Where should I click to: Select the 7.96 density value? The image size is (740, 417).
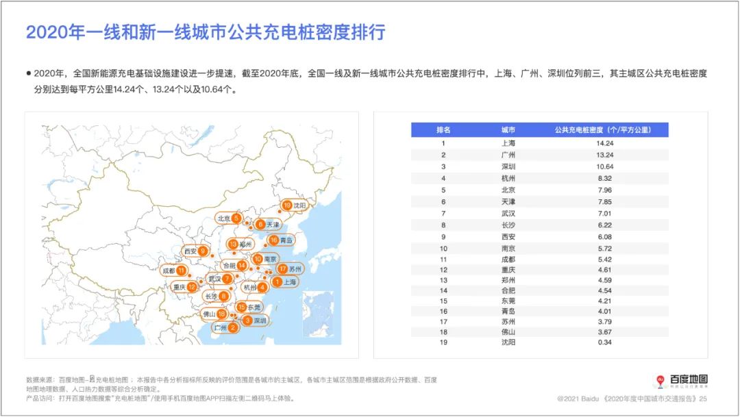(604, 190)
